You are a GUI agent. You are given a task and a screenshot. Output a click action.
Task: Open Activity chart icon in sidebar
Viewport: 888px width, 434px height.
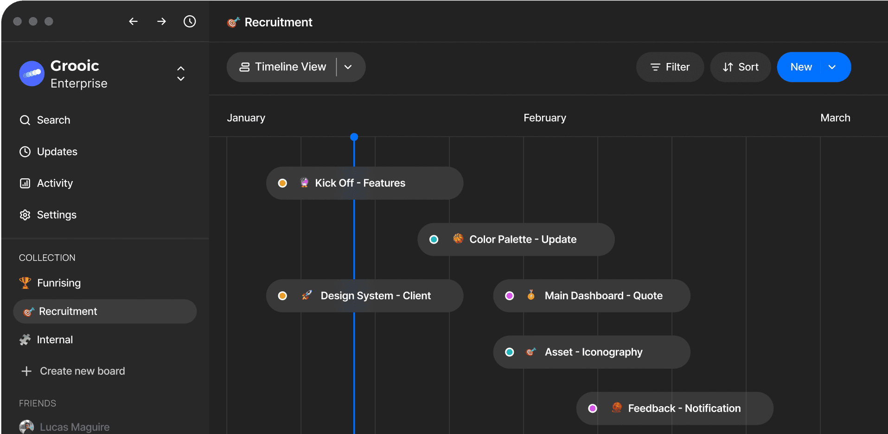click(x=25, y=183)
